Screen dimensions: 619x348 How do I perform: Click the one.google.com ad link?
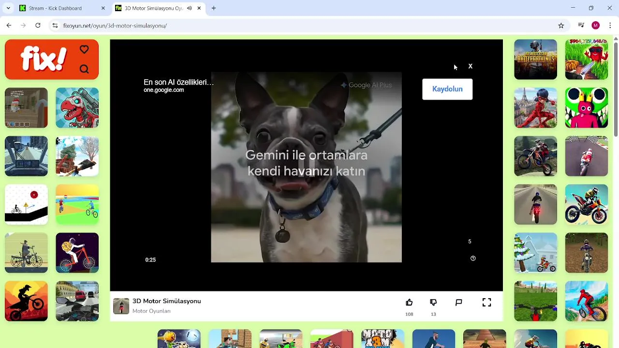[163, 90]
